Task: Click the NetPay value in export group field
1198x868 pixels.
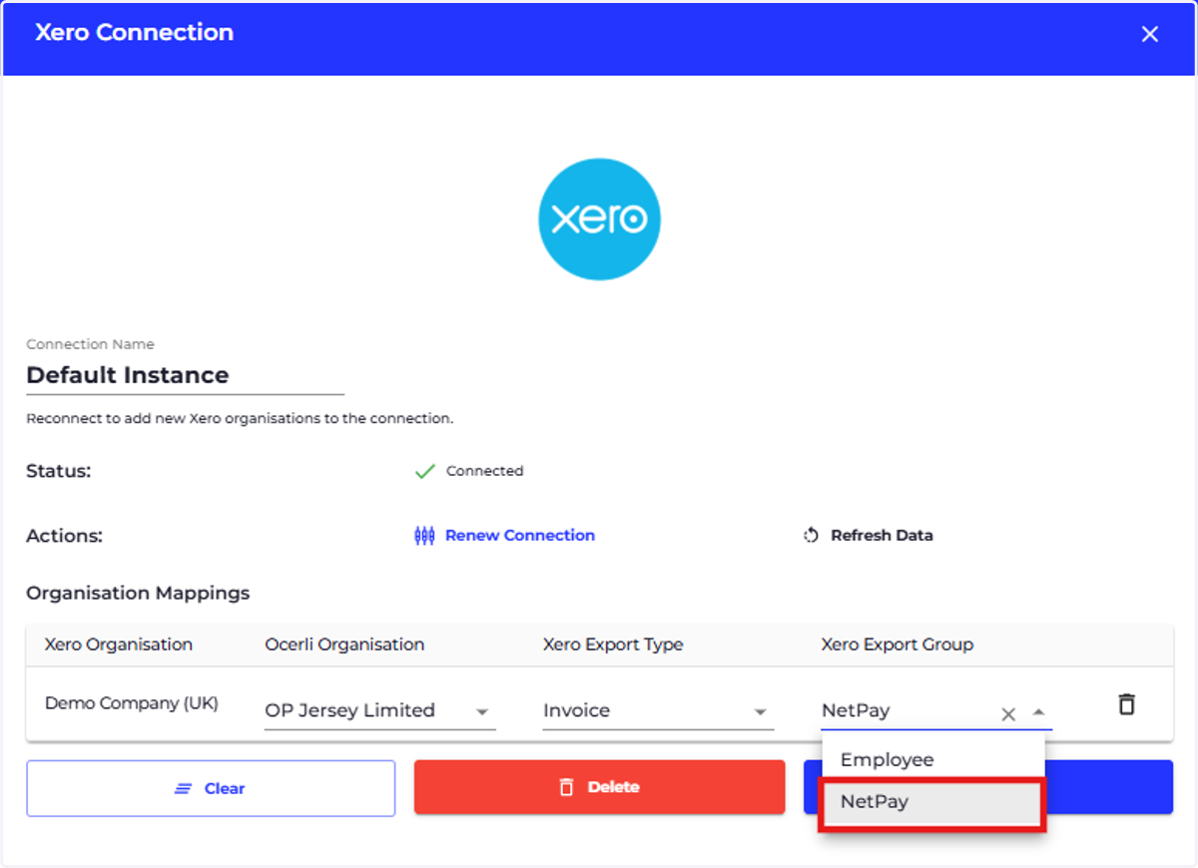Action: coord(856,711)
